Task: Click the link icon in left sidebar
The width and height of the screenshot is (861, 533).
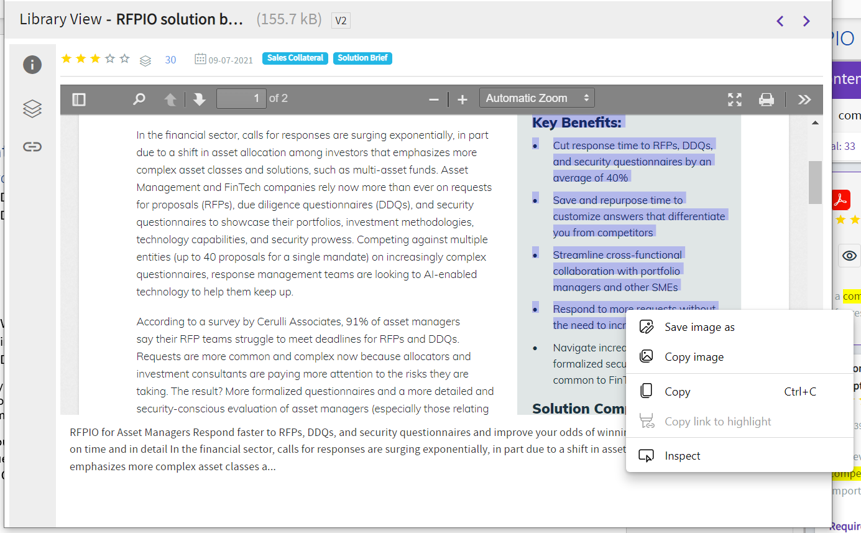Action: click(x=32, y=147)
